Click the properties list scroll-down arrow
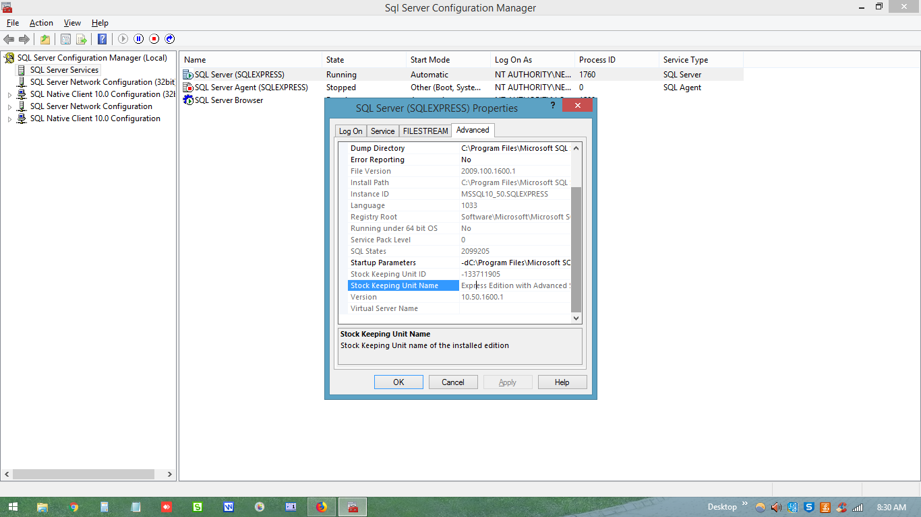The image size is (921, 517). [x=576, y=318]
